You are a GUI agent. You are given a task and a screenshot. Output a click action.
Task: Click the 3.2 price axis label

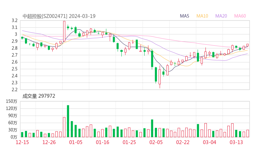[x=14, y=20]
